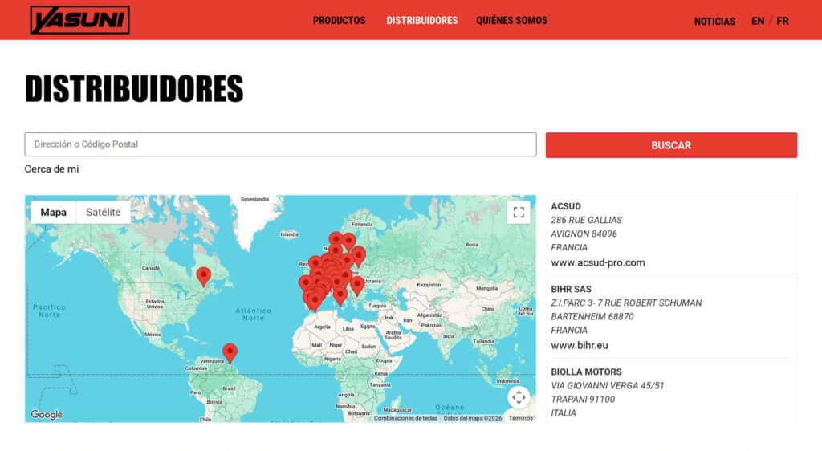Screen dimensions: 822x451
Task: Click the Google logo on map
Action: pos(47,414)
